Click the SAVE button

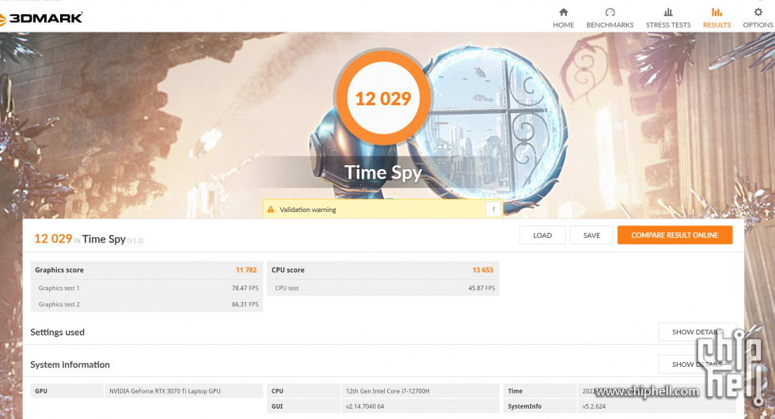591,236
